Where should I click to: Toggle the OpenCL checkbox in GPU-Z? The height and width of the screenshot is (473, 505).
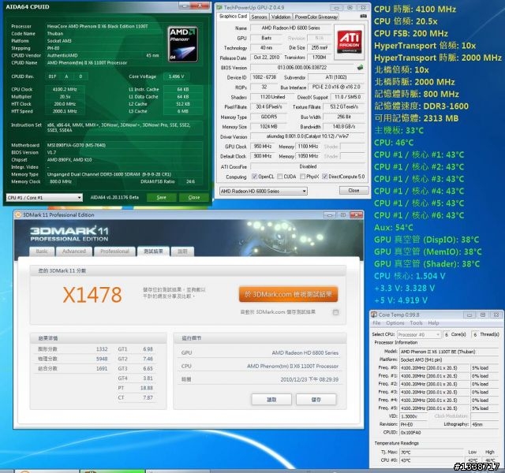pyautogui.click(x=254, y=177)
